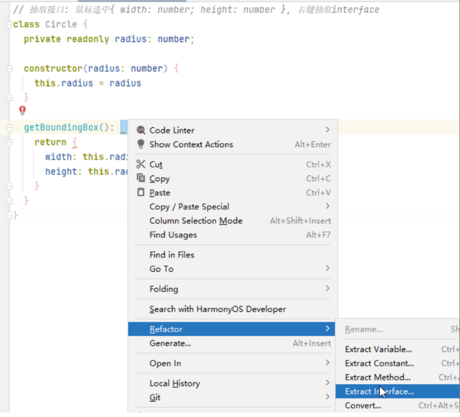Click the Code Linter magnifier icon
Screen dimensions: 460x417
[141, 130]
